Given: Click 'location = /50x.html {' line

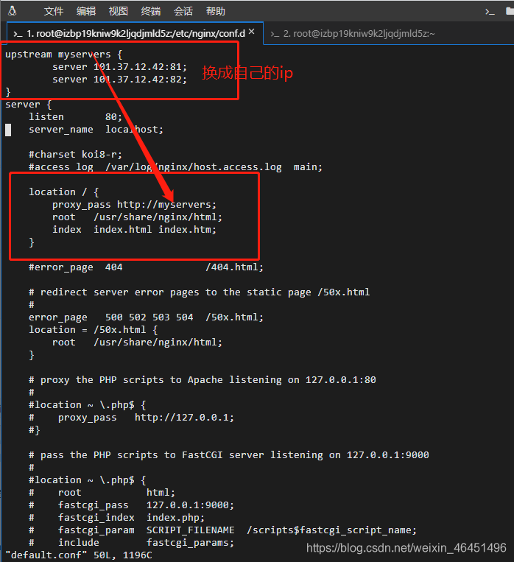Looking at the screenshot, I should click(x=94, y=330).
